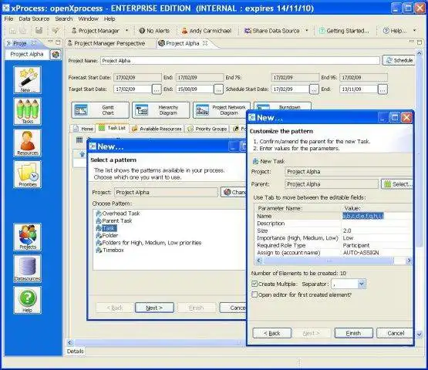Open the Separator dropdown
Screen dimensions: 428x370
click(362, 284)
